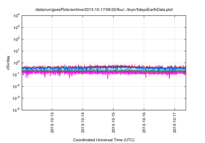Click the 10^-2 y-axis tick label
Image resolution: width=205 pixels, height=143 pixels.
16,87
